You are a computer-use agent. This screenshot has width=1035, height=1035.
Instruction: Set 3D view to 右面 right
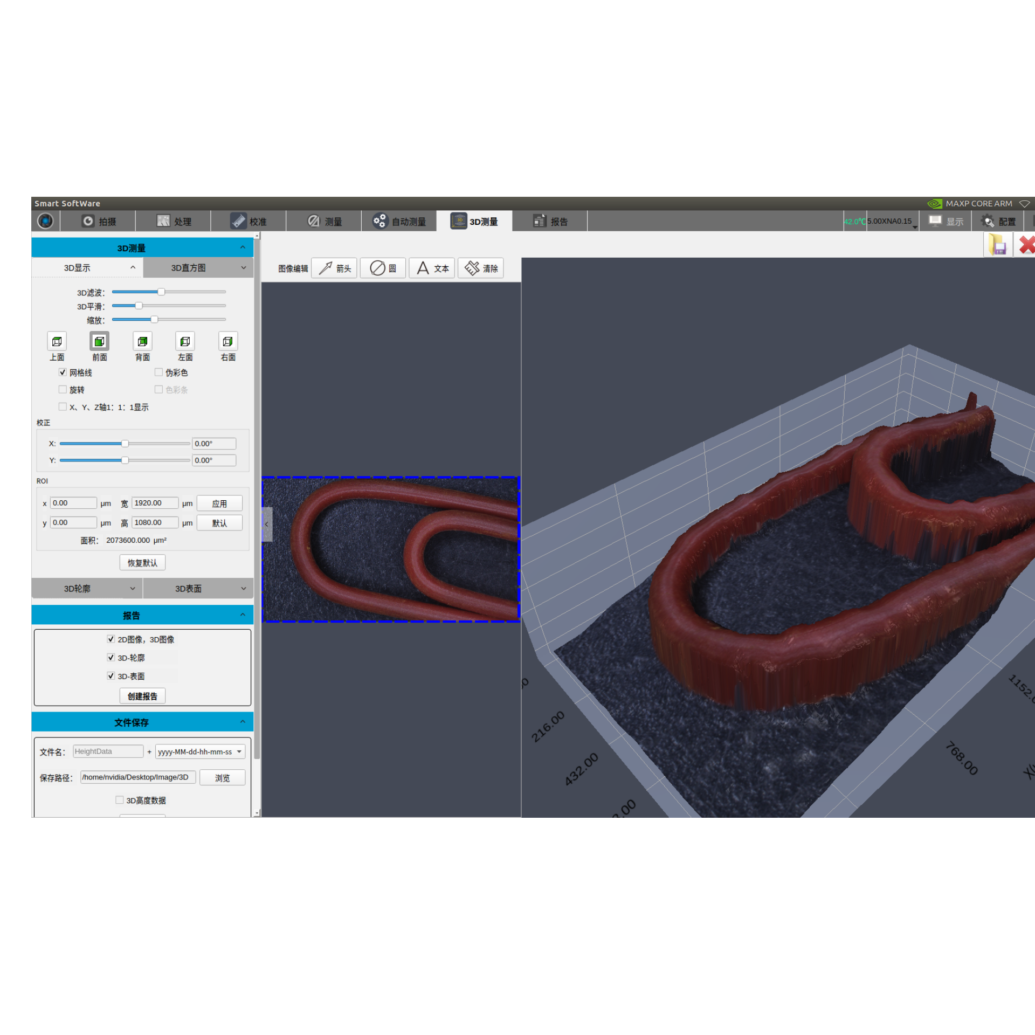(x=228, y=341)
